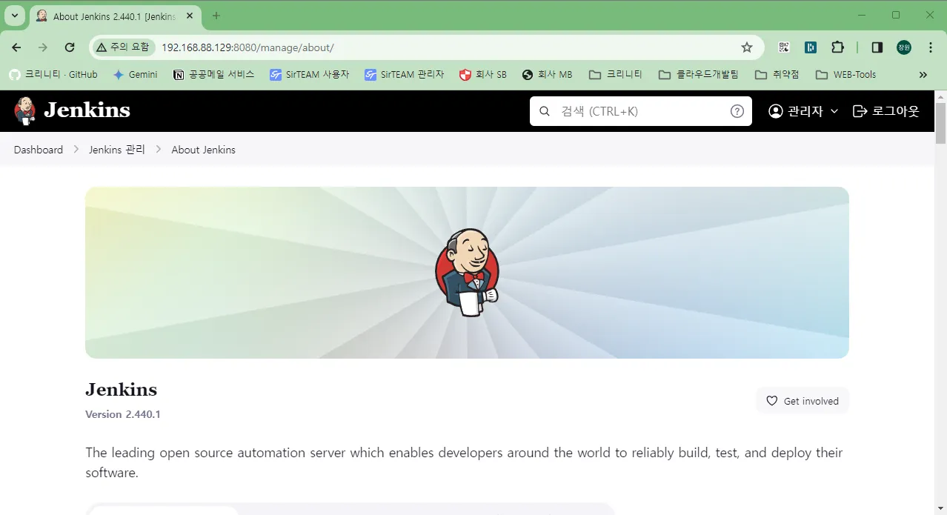Expand chevron after Jenkins 관리 breadcrumb
Image resolution: width=947 pixels, height=515 pixels.
click(159, 150)
